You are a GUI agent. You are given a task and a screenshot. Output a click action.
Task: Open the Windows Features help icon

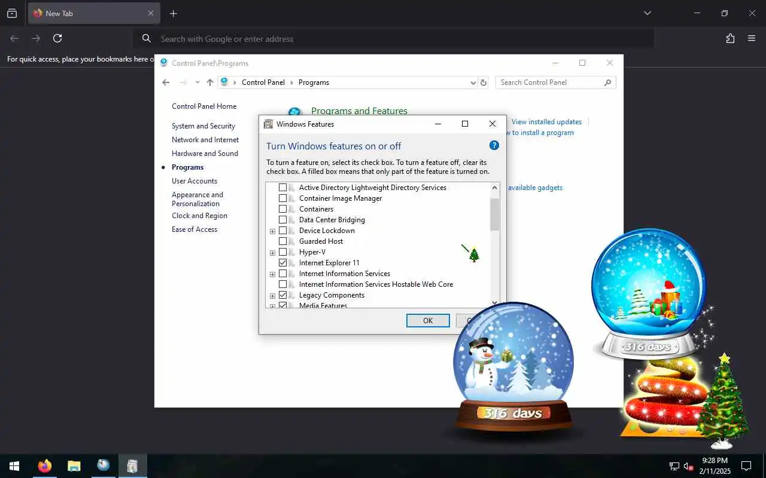click(494, 145)
